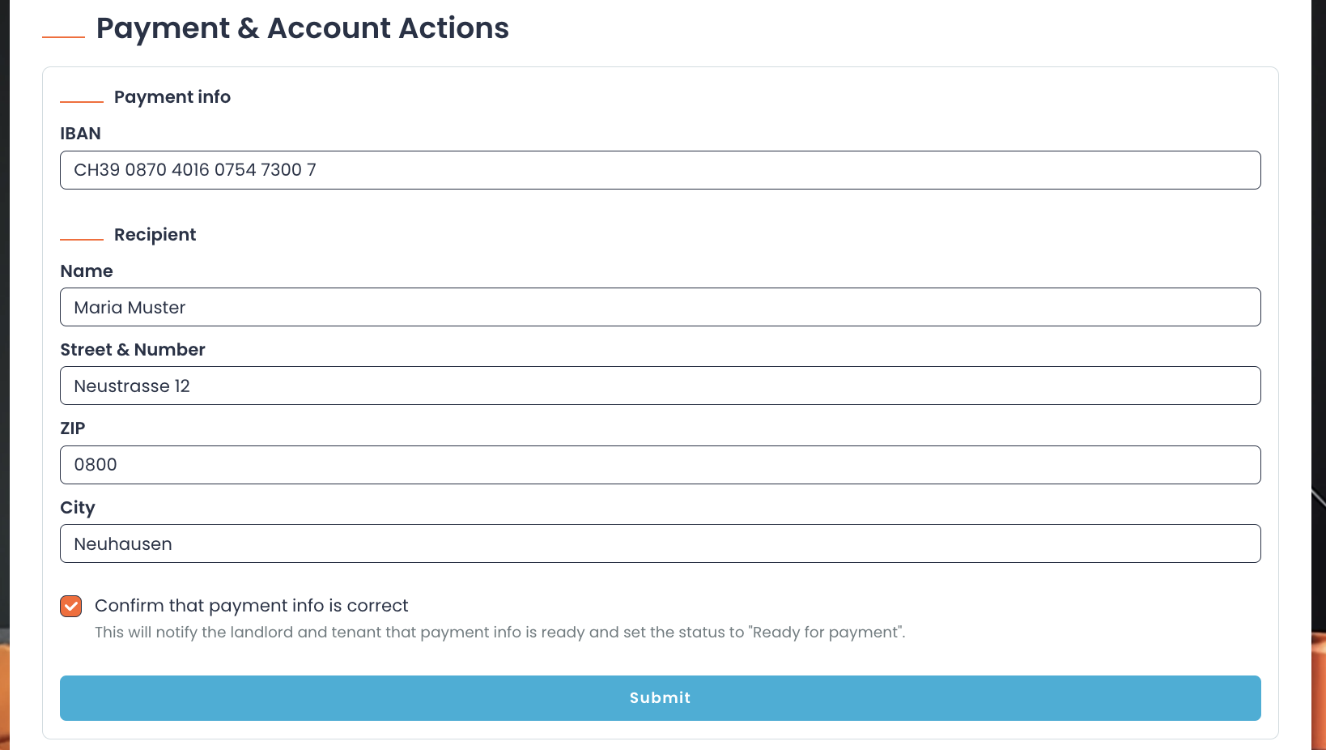Click the IBAN input field
The height and width of the screenshot is (750, 1326).
[660, 170]
